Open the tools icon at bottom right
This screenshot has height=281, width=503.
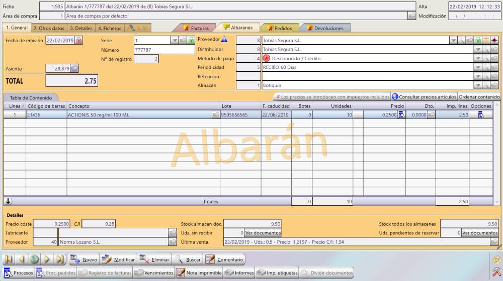(x=496, y=272)
